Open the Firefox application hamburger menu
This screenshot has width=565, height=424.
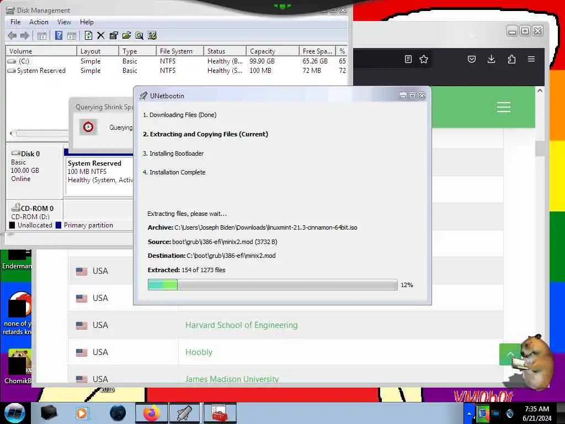pyautogui.click(x=531, y=59)
